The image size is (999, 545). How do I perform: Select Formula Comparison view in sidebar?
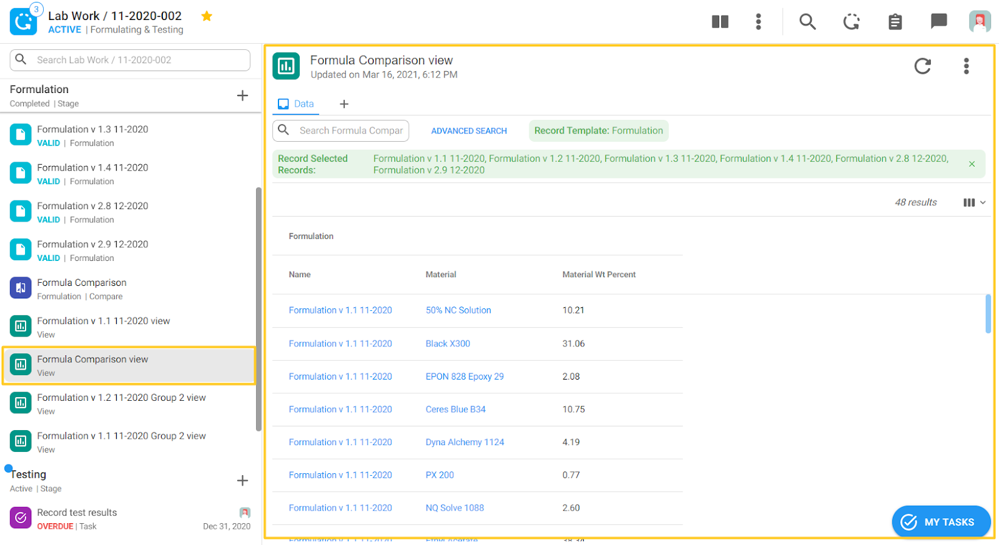coord(129,365)
